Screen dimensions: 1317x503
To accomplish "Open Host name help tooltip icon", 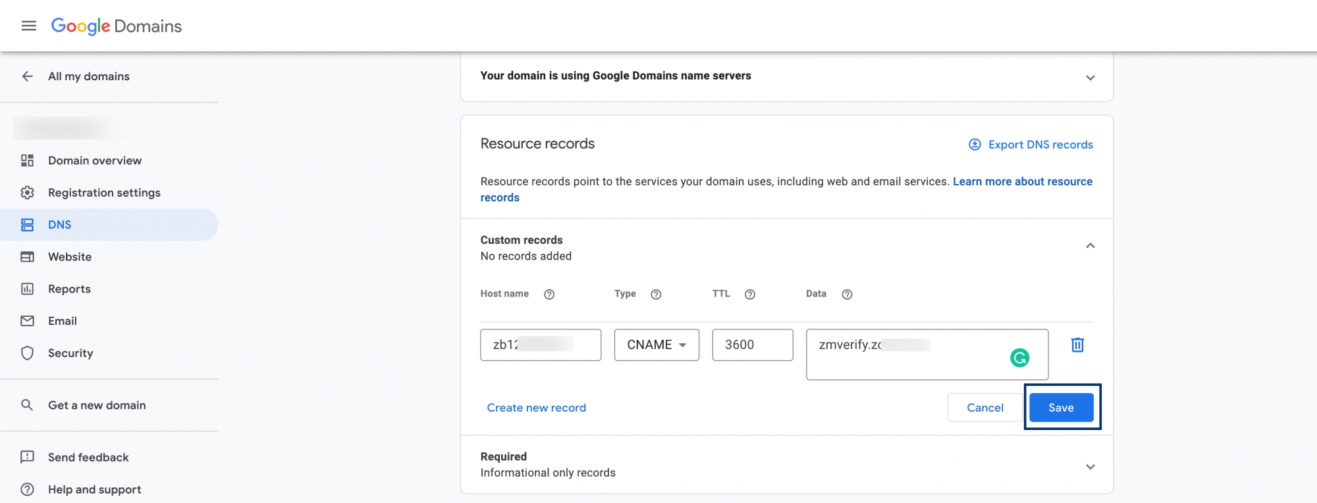I will (x=549, y=295).
